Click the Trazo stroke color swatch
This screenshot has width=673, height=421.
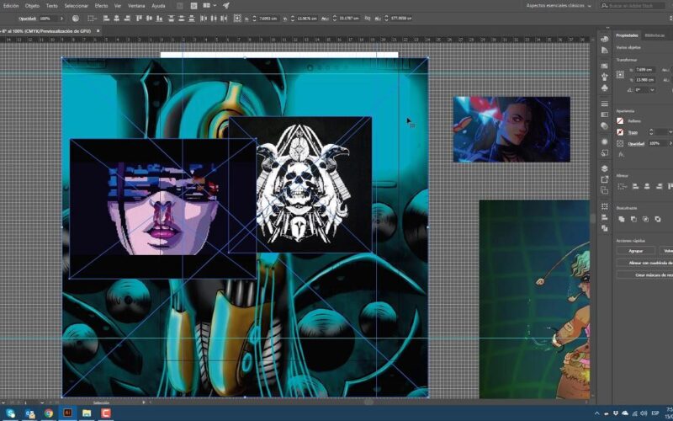tap(620, 132)
